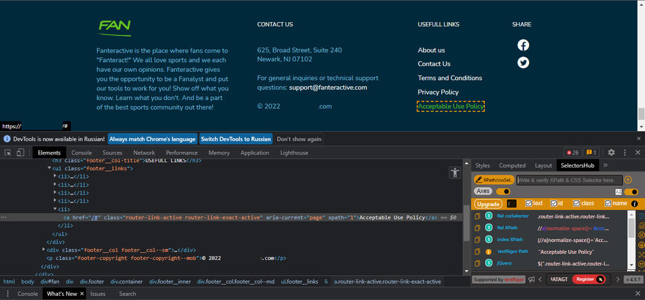The height and width of the screenshot is (300, 645).
Task: Copy the Rel cssSelector value
Action: (477, 217)
